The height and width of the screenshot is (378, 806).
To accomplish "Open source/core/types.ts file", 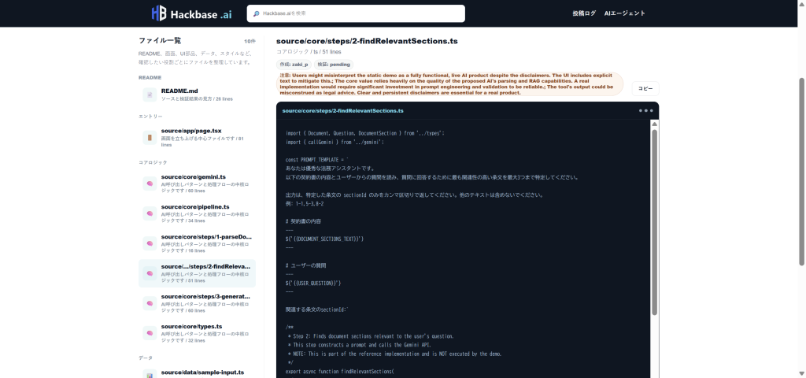I will tap(197, 333).
